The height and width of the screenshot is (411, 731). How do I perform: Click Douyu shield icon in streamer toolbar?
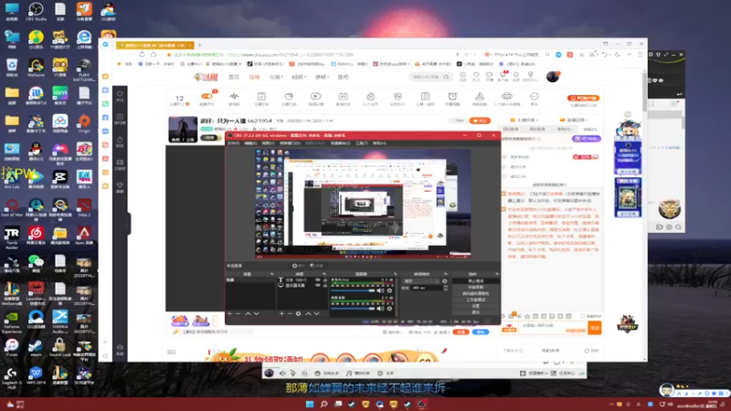coord(397,97)
